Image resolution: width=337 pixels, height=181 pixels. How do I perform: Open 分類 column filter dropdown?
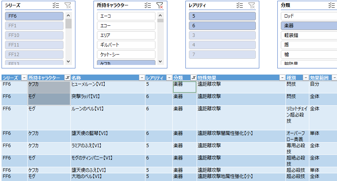194,78
